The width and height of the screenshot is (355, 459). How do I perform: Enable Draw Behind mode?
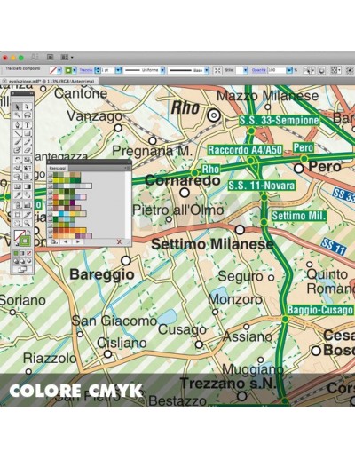[22, 261]
